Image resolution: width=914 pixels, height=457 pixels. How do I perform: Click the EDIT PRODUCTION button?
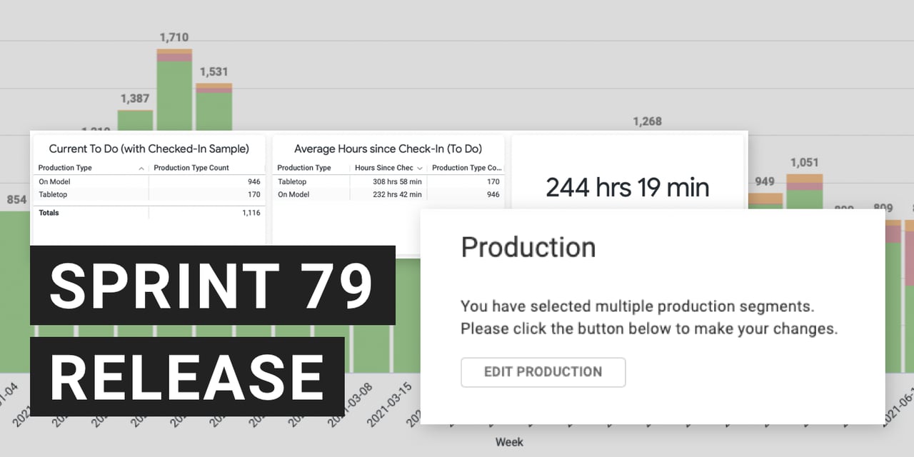click(543, 372)
